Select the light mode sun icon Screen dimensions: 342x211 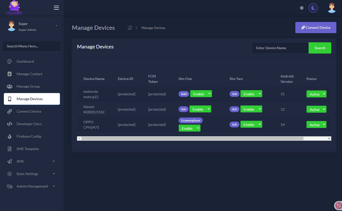(302, 8)
